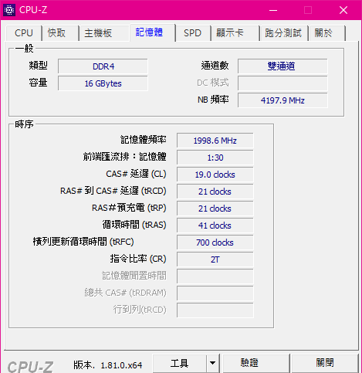Click the 指令比率 (CR) label
This screenshot has height=373, width=362.
click(138, 259)
